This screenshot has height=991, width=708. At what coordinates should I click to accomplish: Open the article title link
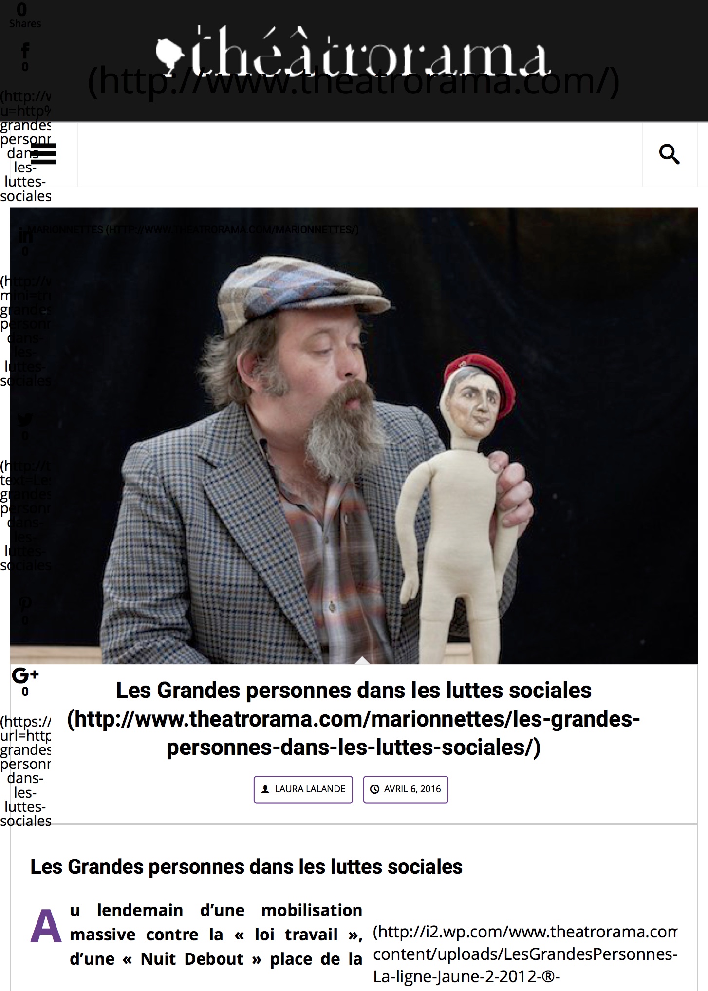coord(354,719)
